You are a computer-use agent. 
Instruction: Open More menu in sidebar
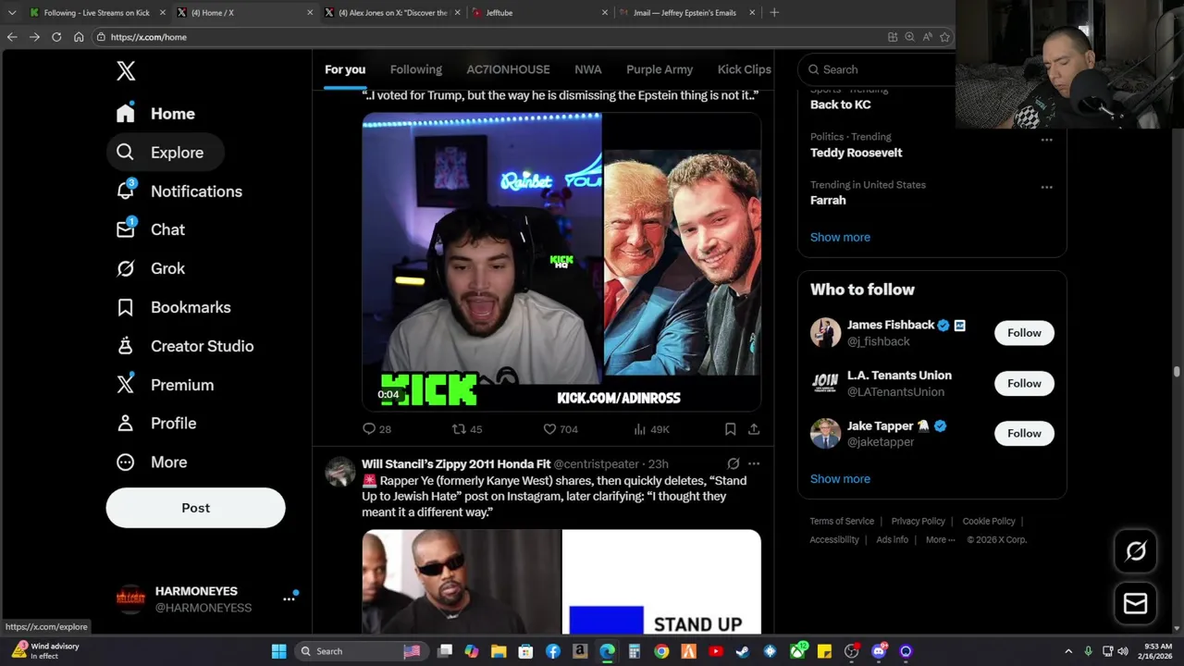[x=151, y=462]
